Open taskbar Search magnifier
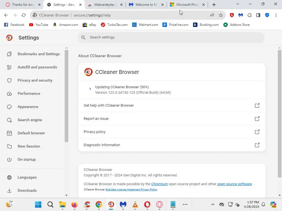The width and height of the screenshot is (282, 211). 50,204
